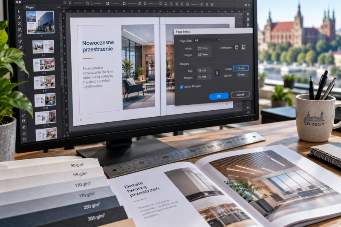Select spread 2-3 thumbnail in Pages panel

coord(43,46)
